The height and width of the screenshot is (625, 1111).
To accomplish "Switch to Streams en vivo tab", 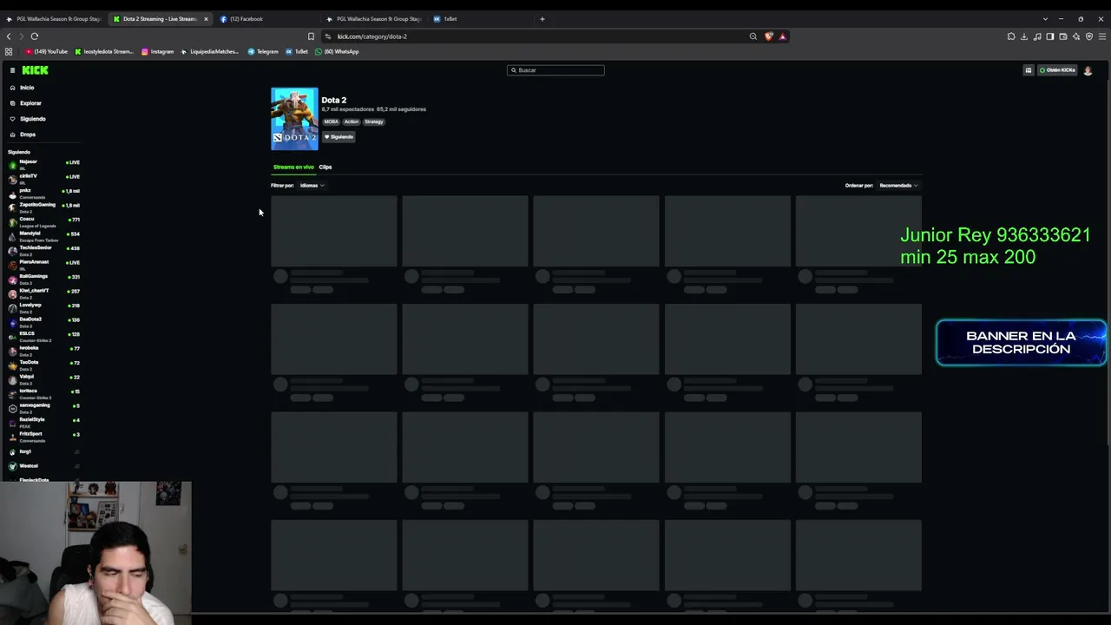I will pos(293,167).
